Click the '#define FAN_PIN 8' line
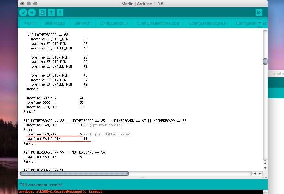This screenshot has height=194, width=284. (x=55, y=157)
